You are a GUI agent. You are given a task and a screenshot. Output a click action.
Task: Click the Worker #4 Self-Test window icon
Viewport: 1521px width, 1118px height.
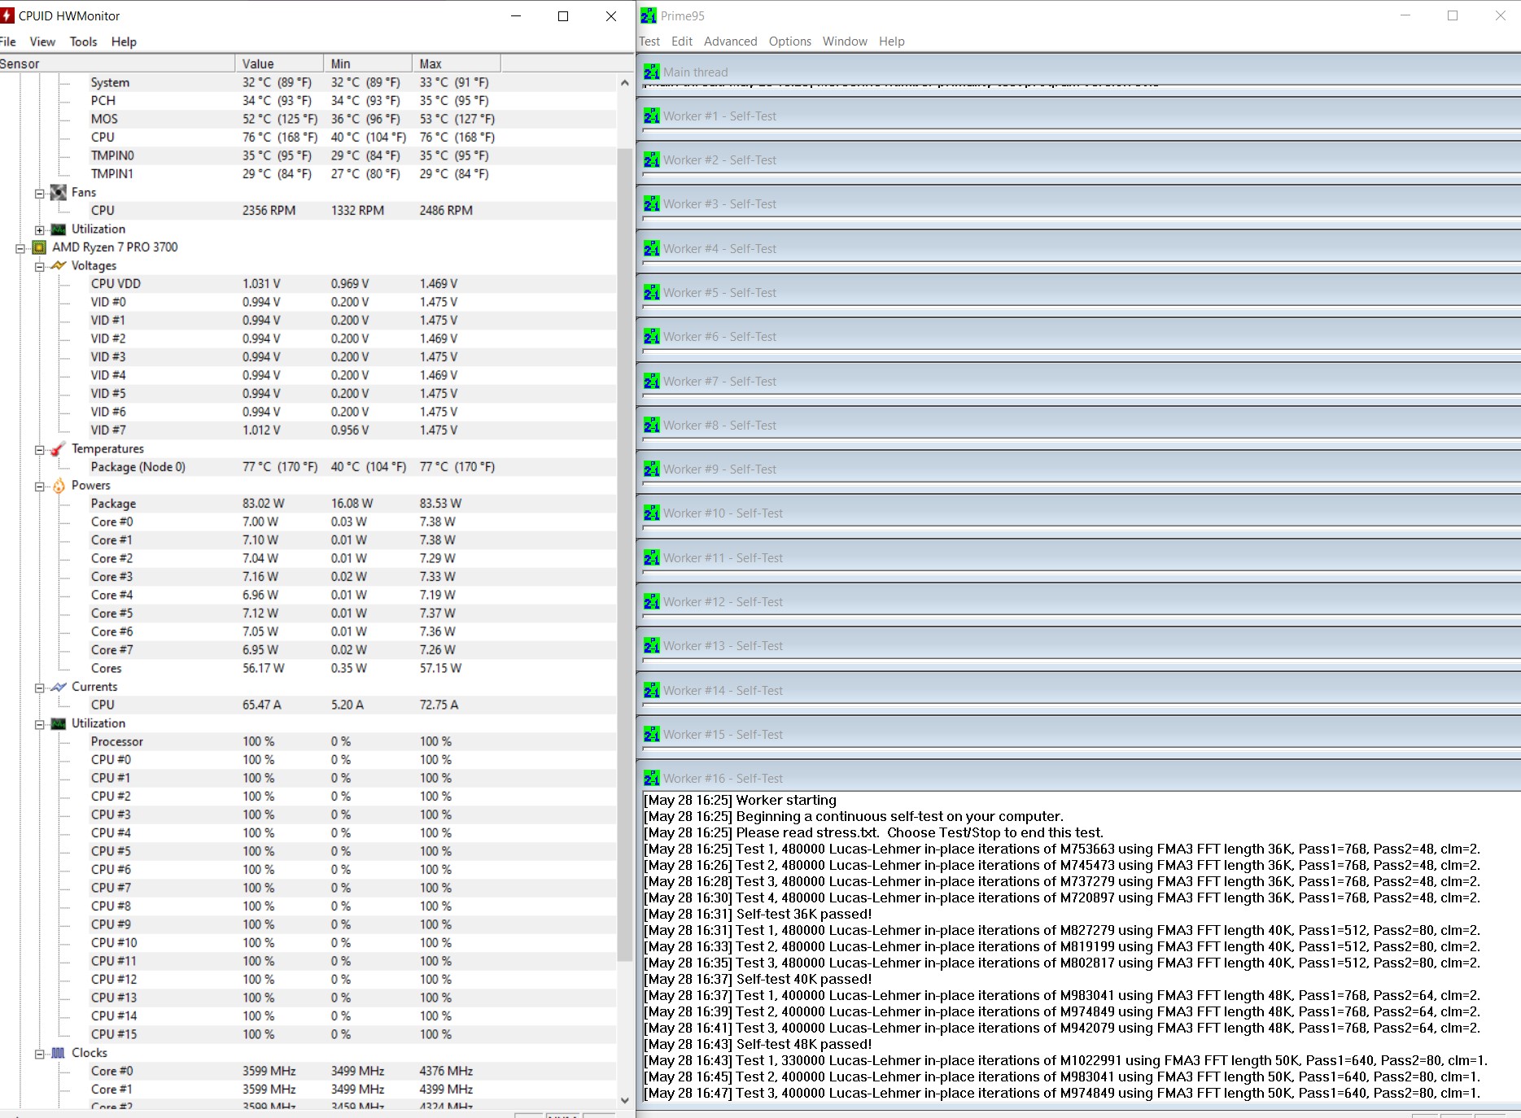pos(652,248)
